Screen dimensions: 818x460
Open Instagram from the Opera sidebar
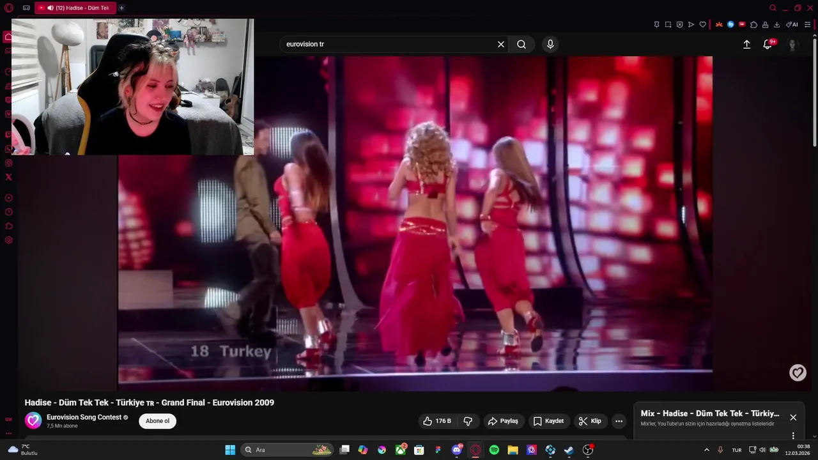click(8, 163)
